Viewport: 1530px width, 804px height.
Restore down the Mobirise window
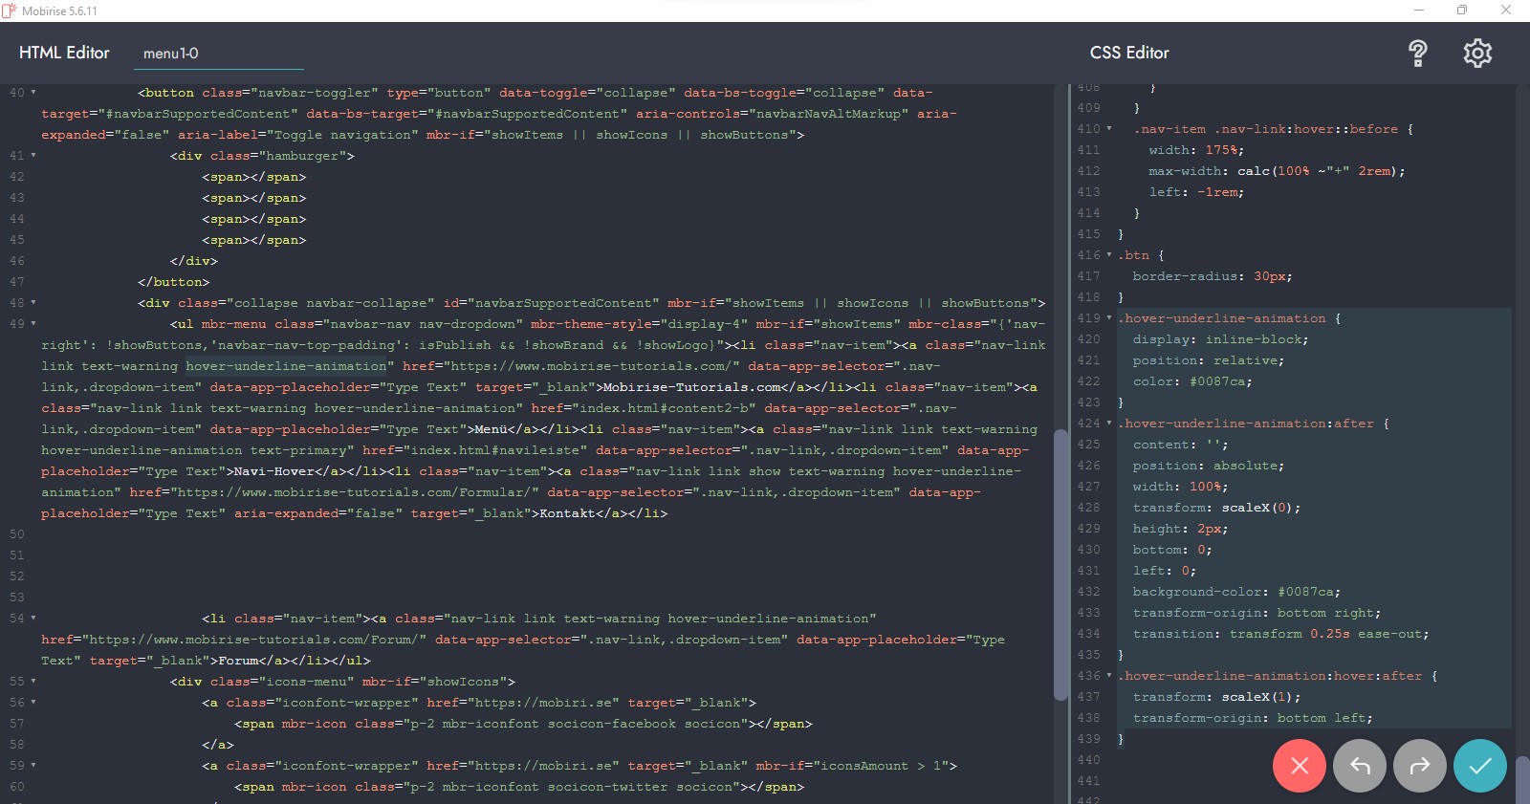click(1461, 11)
